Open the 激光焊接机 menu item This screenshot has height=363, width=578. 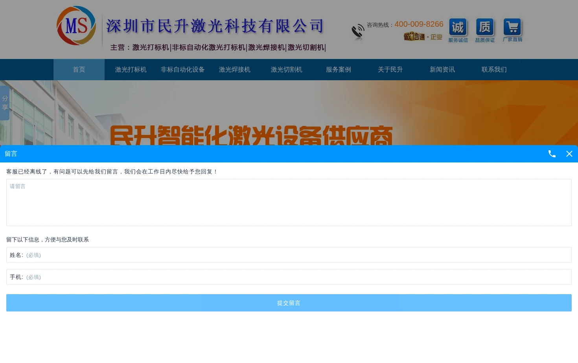pyautogui.click(x=235, y=70)
